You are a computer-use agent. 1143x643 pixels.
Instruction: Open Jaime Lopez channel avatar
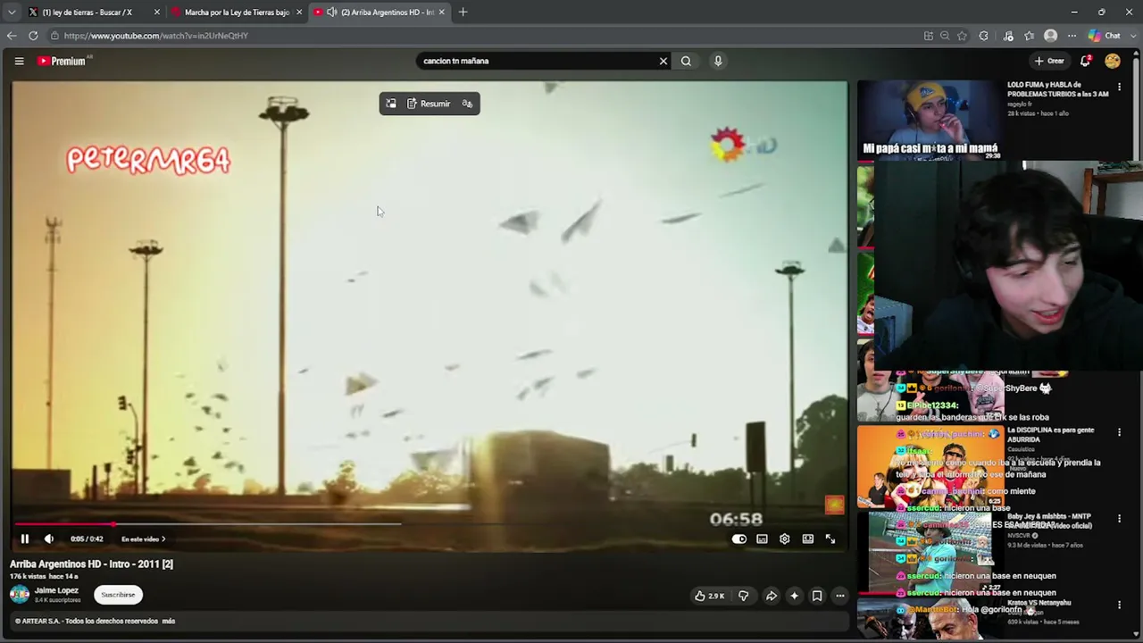(20, 595)
